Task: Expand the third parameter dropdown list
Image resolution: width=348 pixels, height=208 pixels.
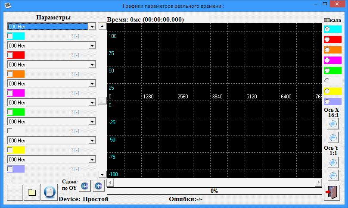Action: [92, 65]
